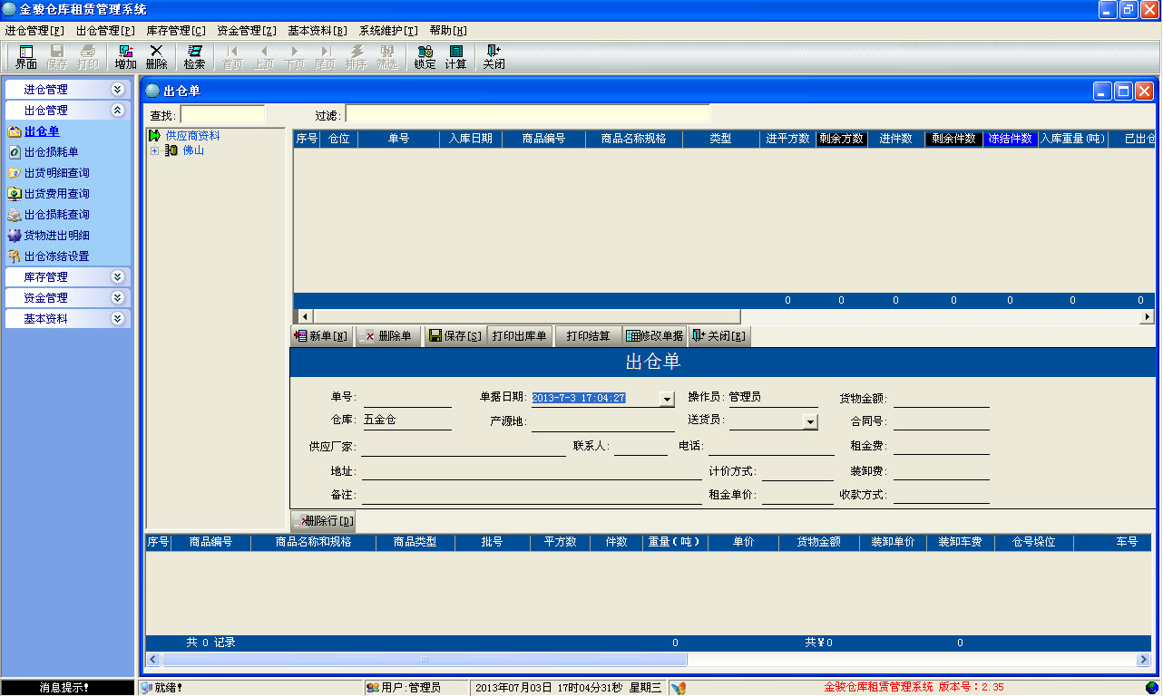
Task: Click the 入库日期 column header
Action: (x=470, y=139)
